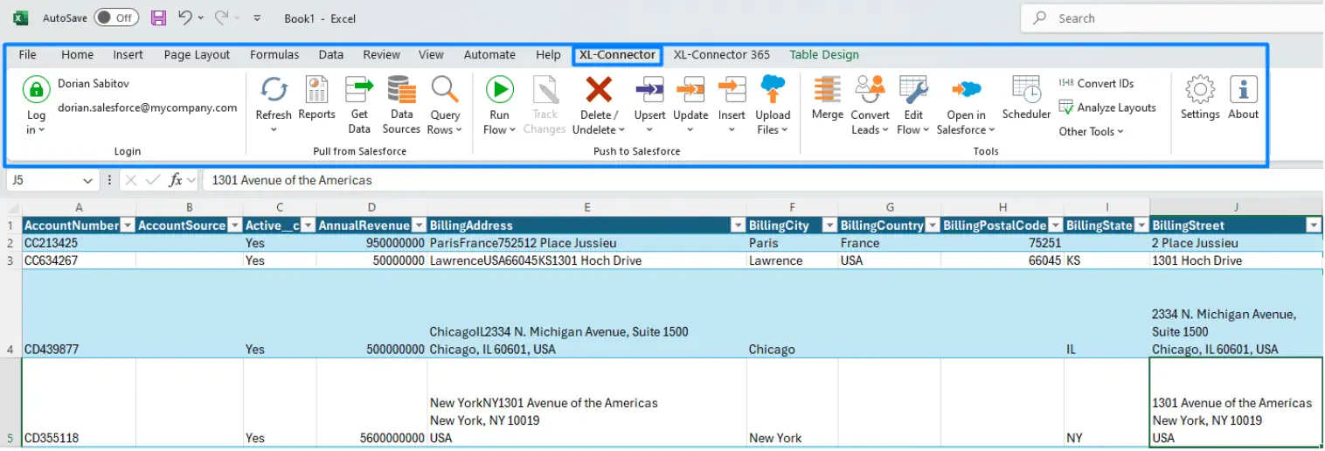Viewport: 1325px width, 451px height.
Task: Open the Scheduler tool
Action: tap(1026, 98)
